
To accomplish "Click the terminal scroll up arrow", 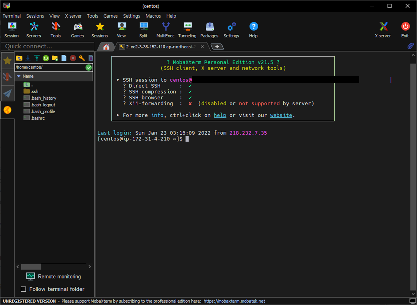I will (413, 55).
